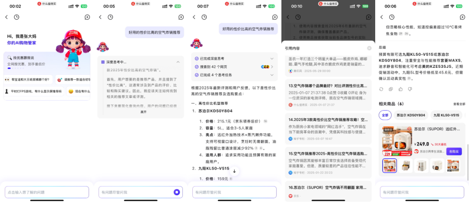Screen dimensions: 469x203
Task: Tap 去购买 to buy the 苏泊尔 fryer
Action: tap(454, 152)
